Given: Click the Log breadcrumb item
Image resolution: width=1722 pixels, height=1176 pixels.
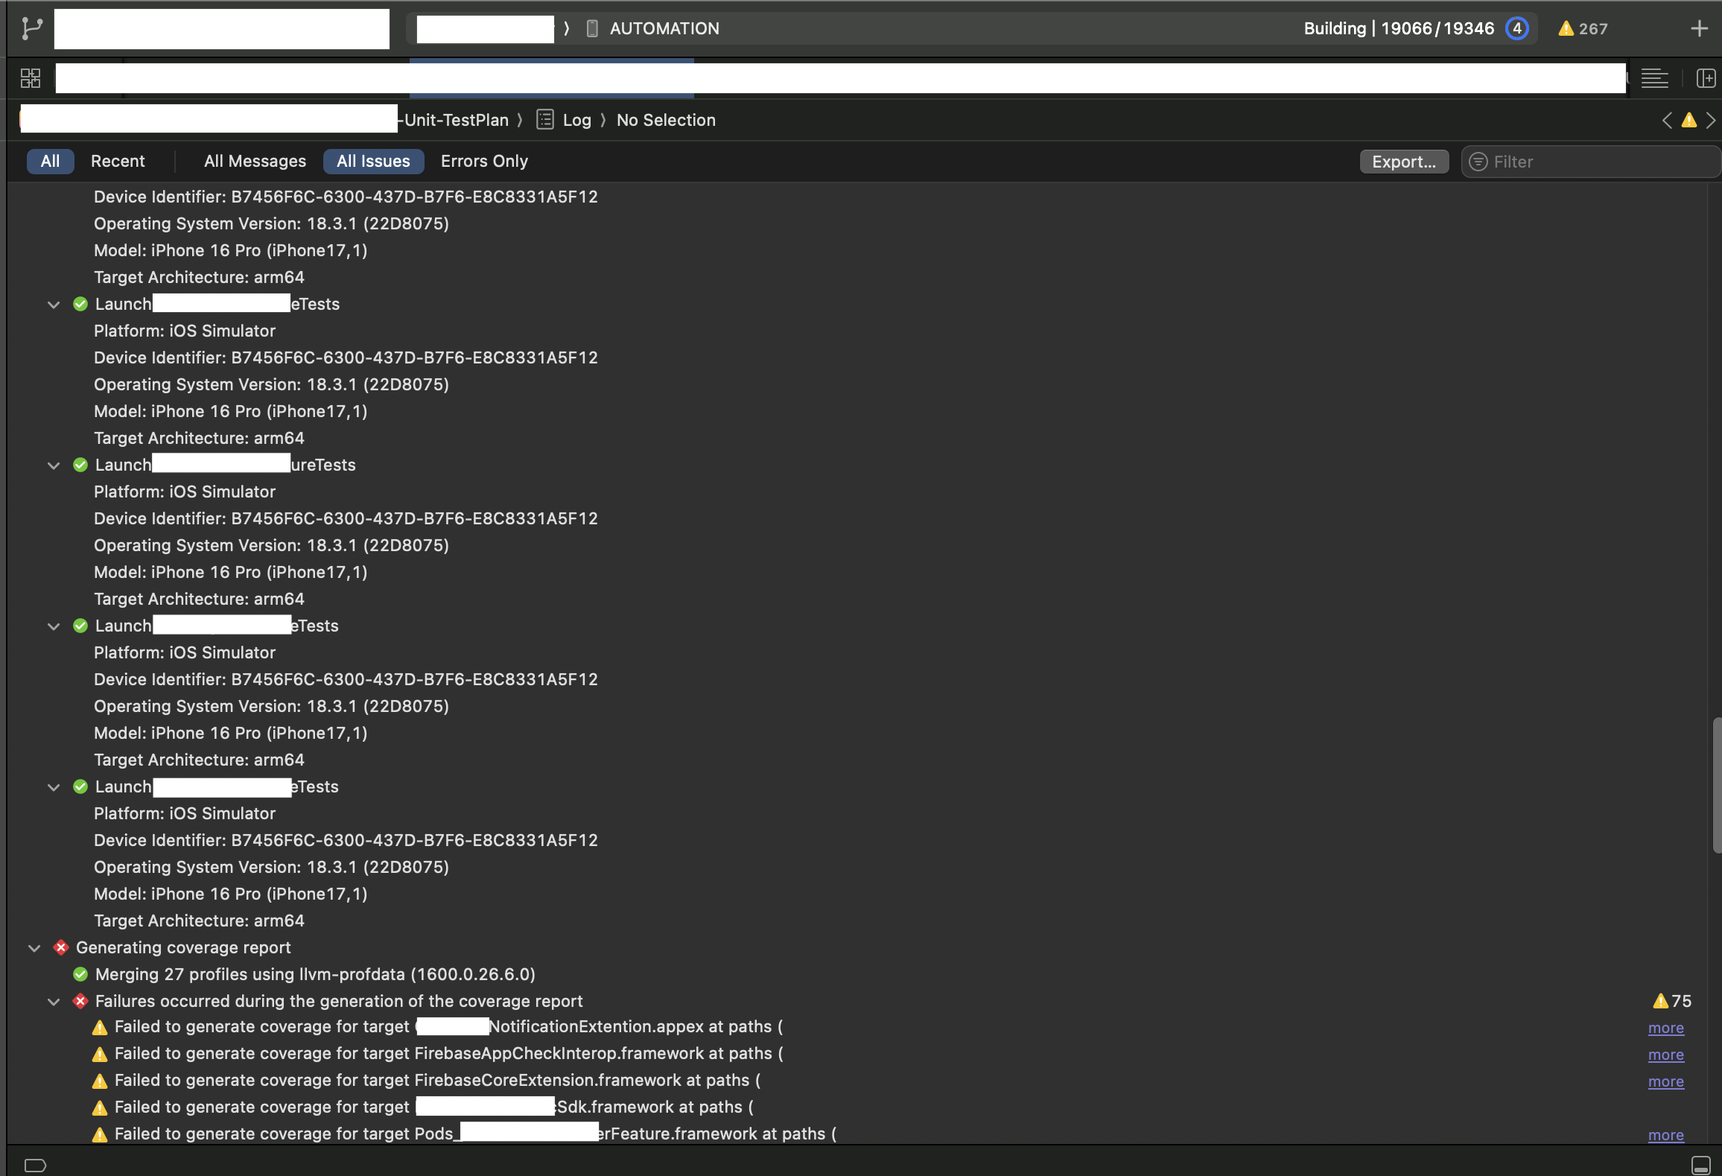Looking at the screenshot, I should (x=576, y=120).
